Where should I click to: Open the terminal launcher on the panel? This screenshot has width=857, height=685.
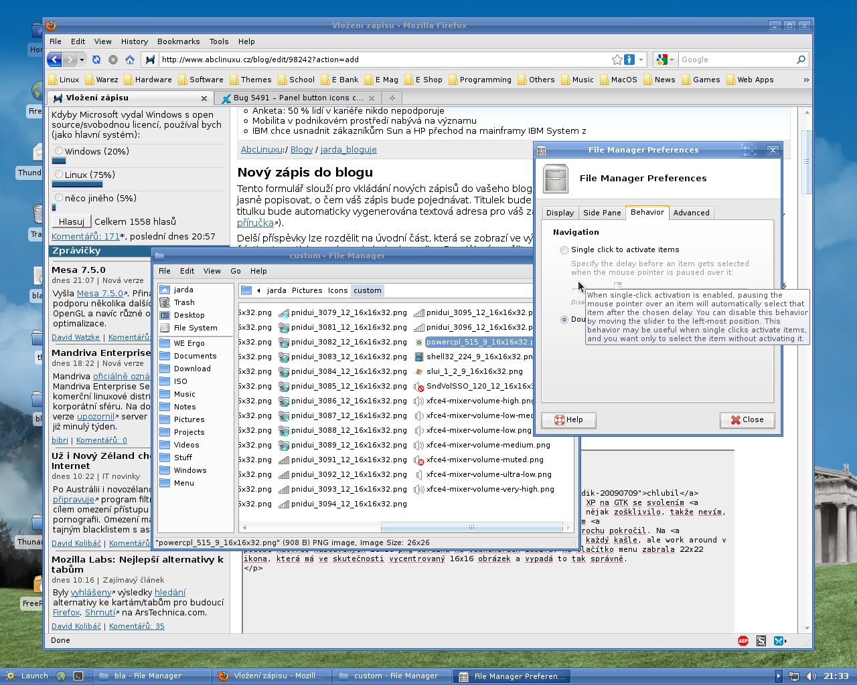coord(78,676)
